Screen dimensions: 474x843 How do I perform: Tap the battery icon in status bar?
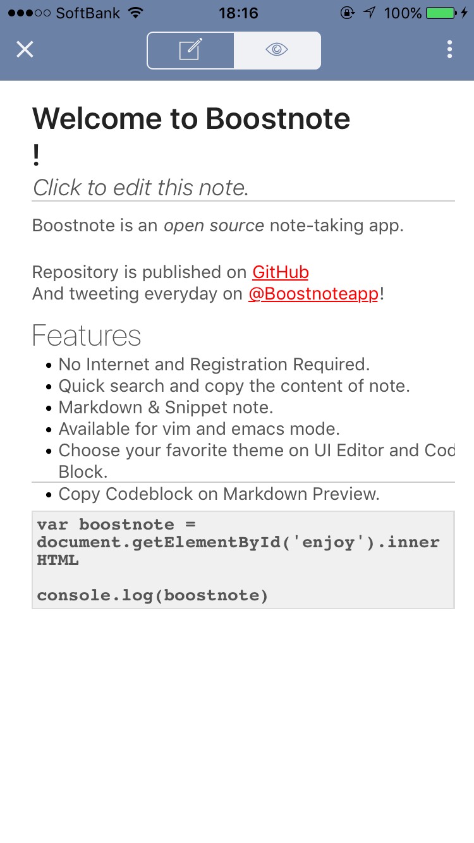pyautogui.click(x=441, y=13)
